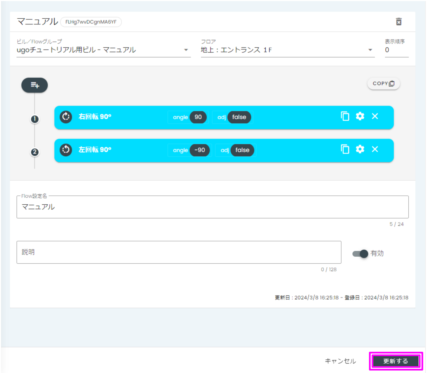Click the counterclockwise rotation icon on step 2

[x=66, y=150]
